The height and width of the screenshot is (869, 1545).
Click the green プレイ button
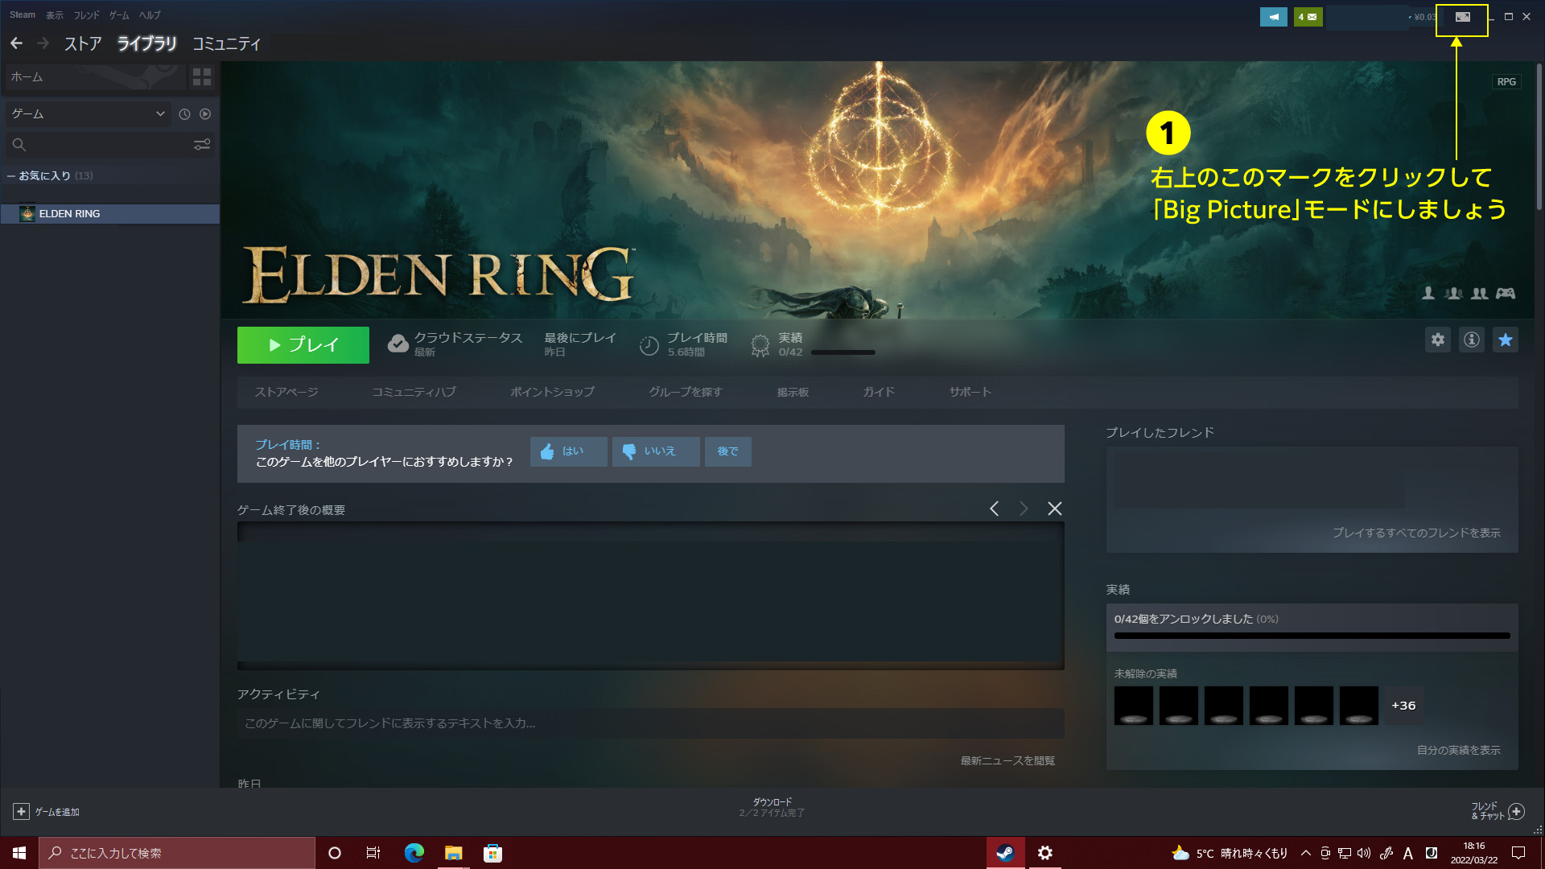tap(303, 345)
